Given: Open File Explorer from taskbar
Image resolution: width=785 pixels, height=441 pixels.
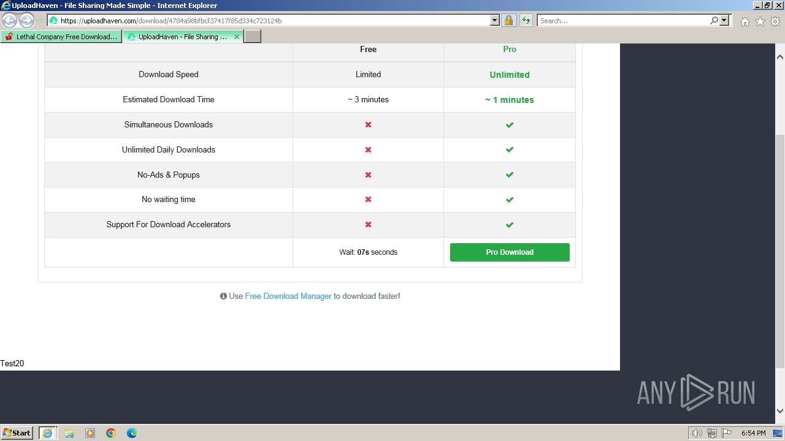Looking at the screenshot, I should [69, 433].
